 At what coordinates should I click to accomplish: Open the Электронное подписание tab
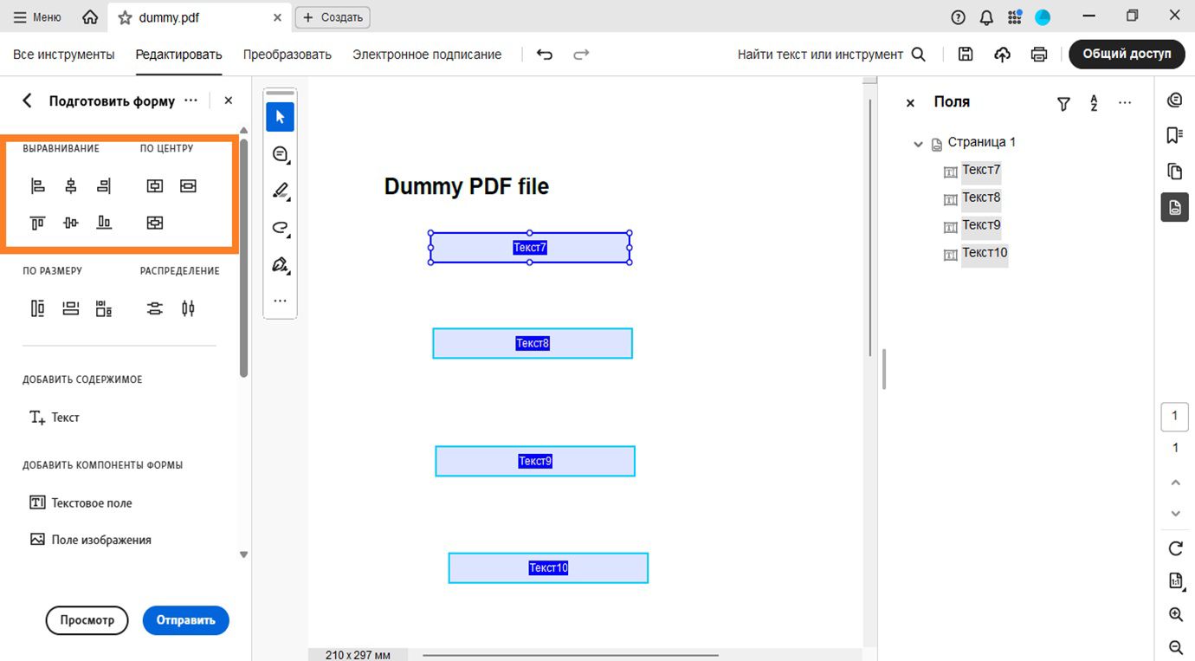pos(427,55)
